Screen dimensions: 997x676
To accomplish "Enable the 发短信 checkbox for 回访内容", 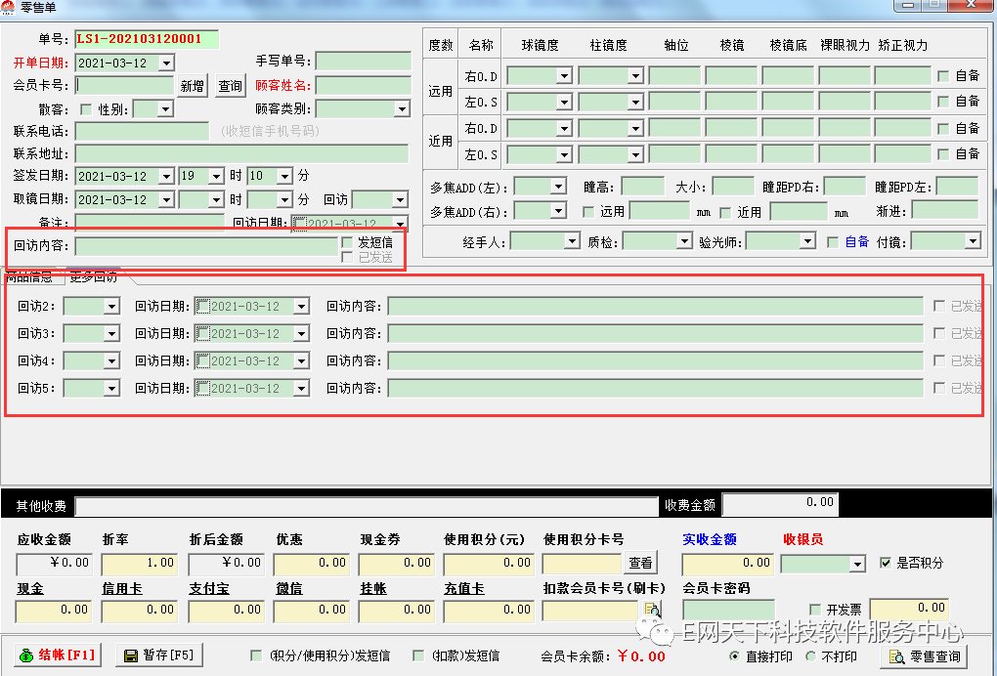I will tap(347, 242).
